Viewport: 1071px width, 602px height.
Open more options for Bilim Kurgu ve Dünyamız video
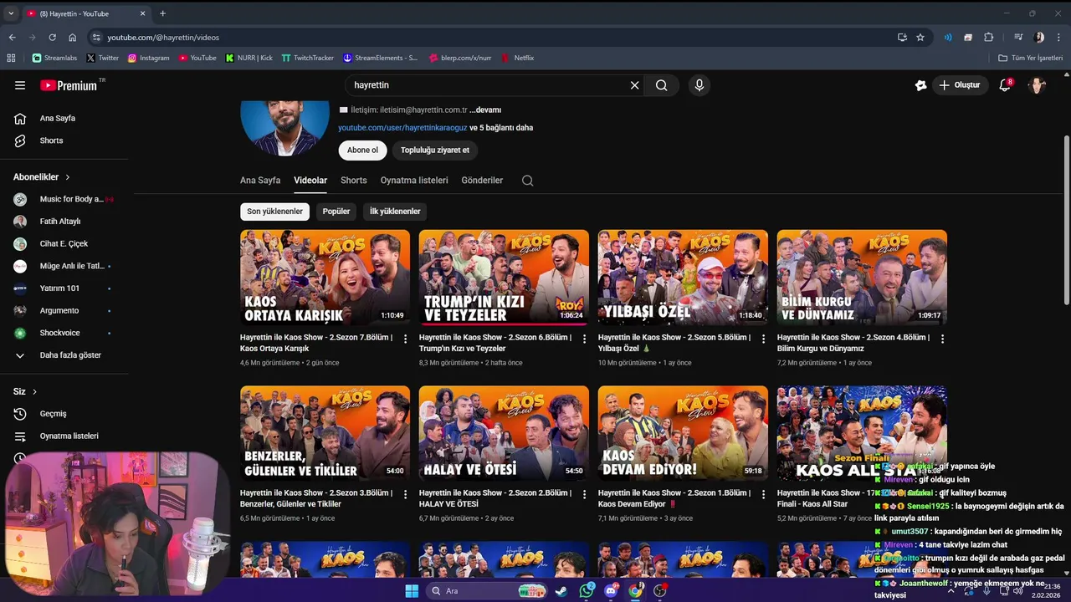tap(942, 339)
